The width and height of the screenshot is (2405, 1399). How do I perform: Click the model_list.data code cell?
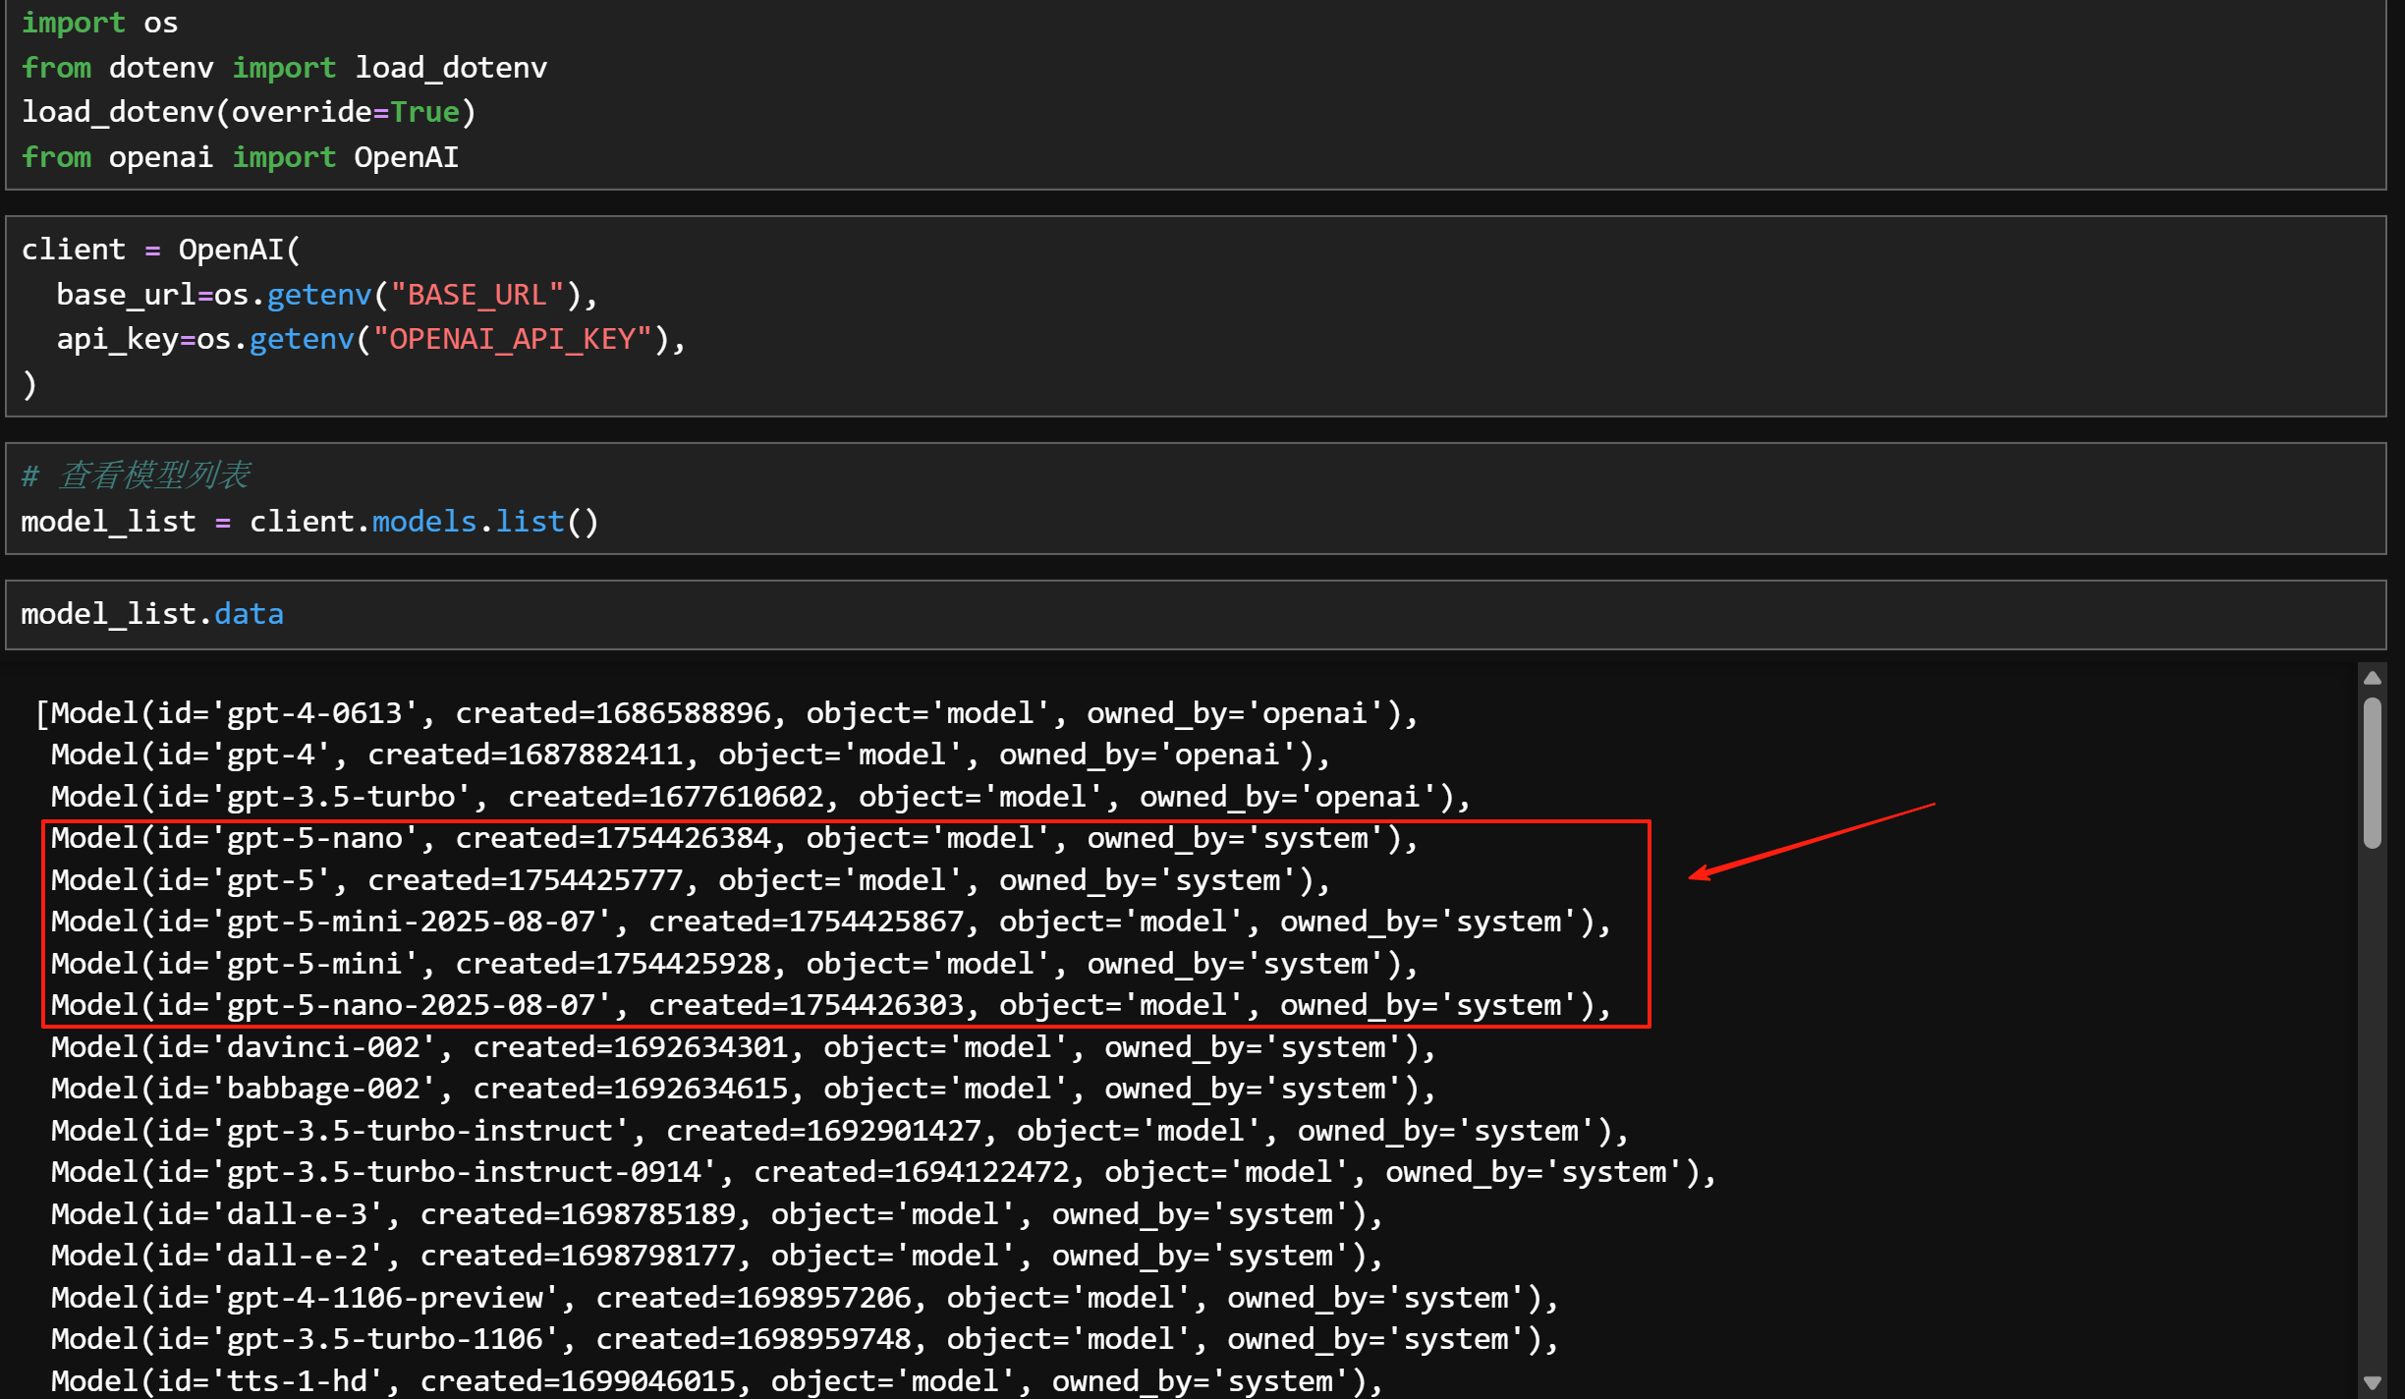(1196, 615)
